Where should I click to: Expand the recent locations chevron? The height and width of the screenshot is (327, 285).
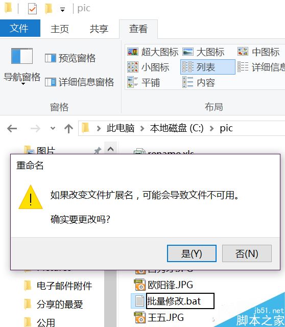point(53,128)
